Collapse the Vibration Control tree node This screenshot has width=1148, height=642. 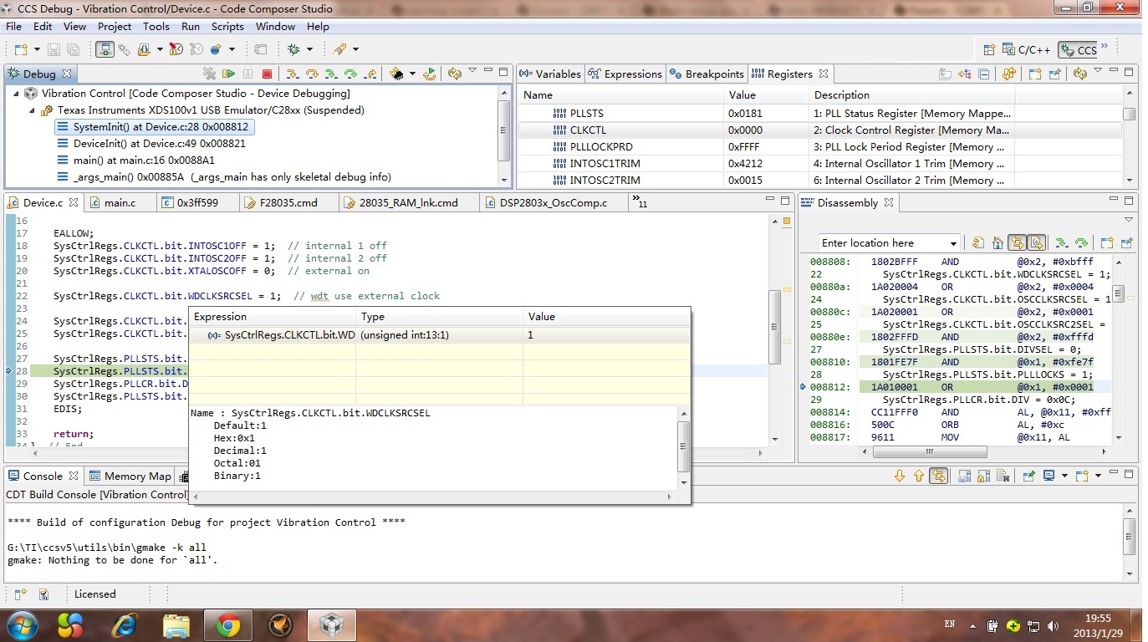(x=16, y=94)
